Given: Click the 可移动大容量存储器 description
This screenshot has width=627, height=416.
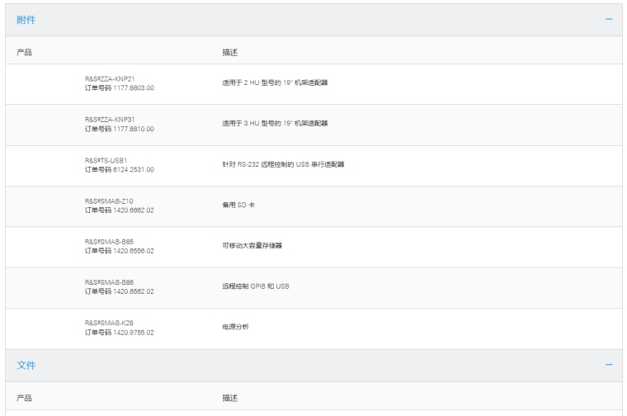Looking at the screenshot, I should (252, 245).
